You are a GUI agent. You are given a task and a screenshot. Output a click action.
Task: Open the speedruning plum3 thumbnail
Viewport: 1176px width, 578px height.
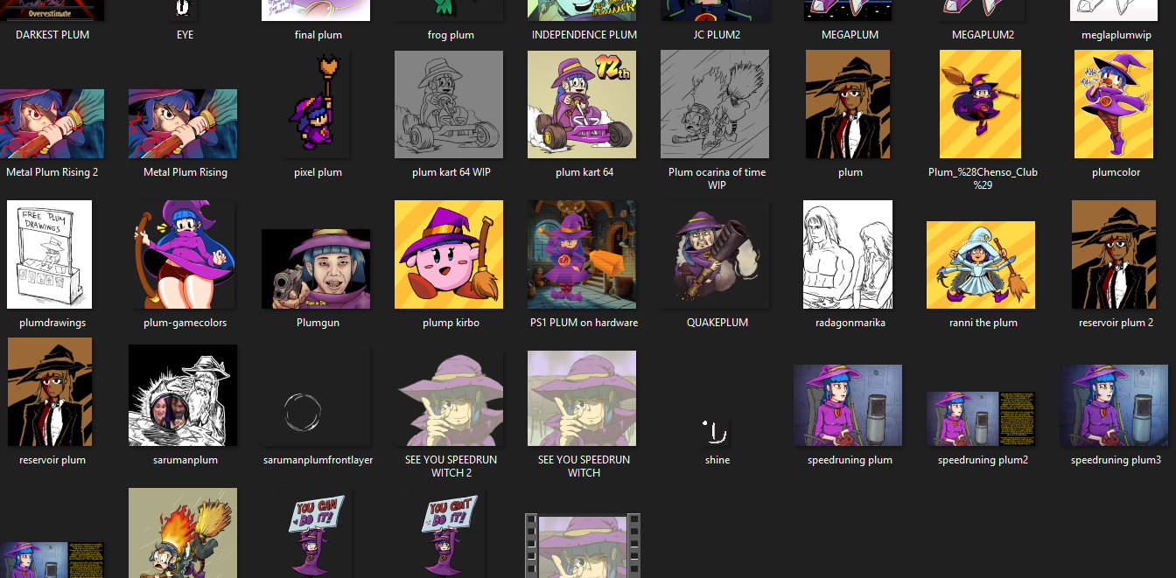1114,406
